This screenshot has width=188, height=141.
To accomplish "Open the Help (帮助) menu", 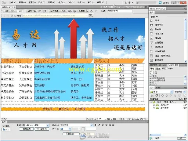I will click(x=101, y=2).
